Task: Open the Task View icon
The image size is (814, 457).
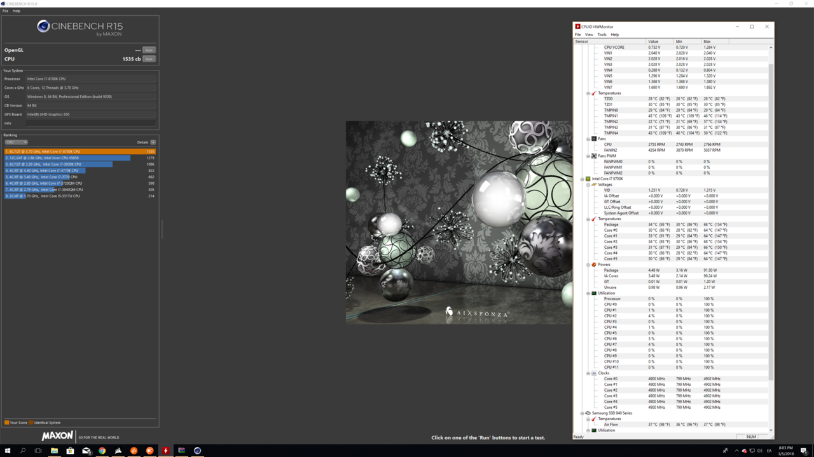Action: (x=38, y=451)
